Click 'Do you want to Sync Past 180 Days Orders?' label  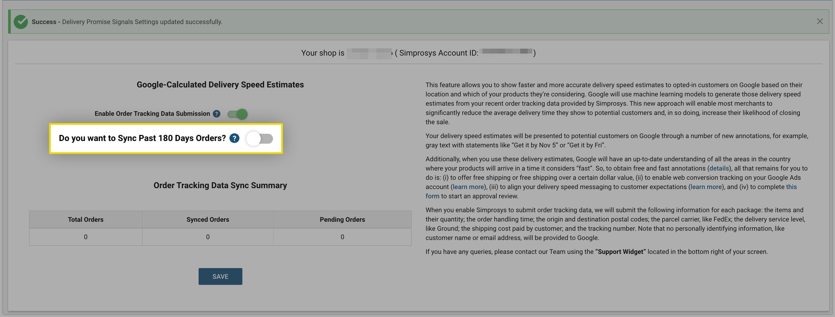pos(142,138)
